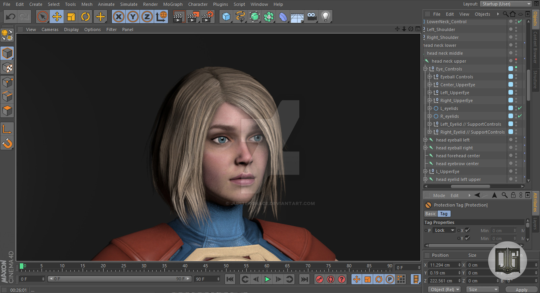
Task: Collapse the Eye_Controls group
Action: click(x=425, y=69)
